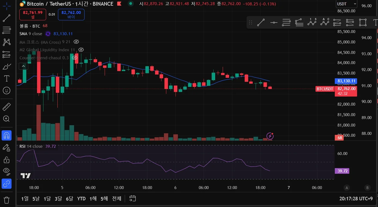The height and width of the screenshot is (207, 378).
Task: Click the 0.01 spread value
Action: coord(52,14)
